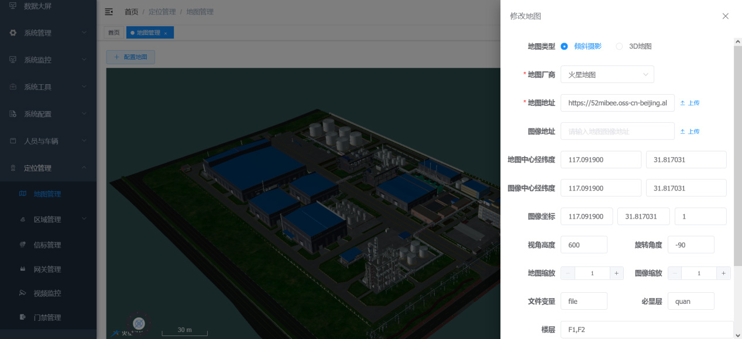This screenshot has width=742, height=339.
Task: Click the plus icon for 地图缩放
Action: [616, 274]
